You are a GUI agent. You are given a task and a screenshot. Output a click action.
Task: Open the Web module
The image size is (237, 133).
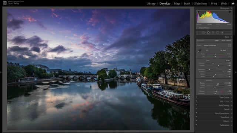tap(224, 3)
